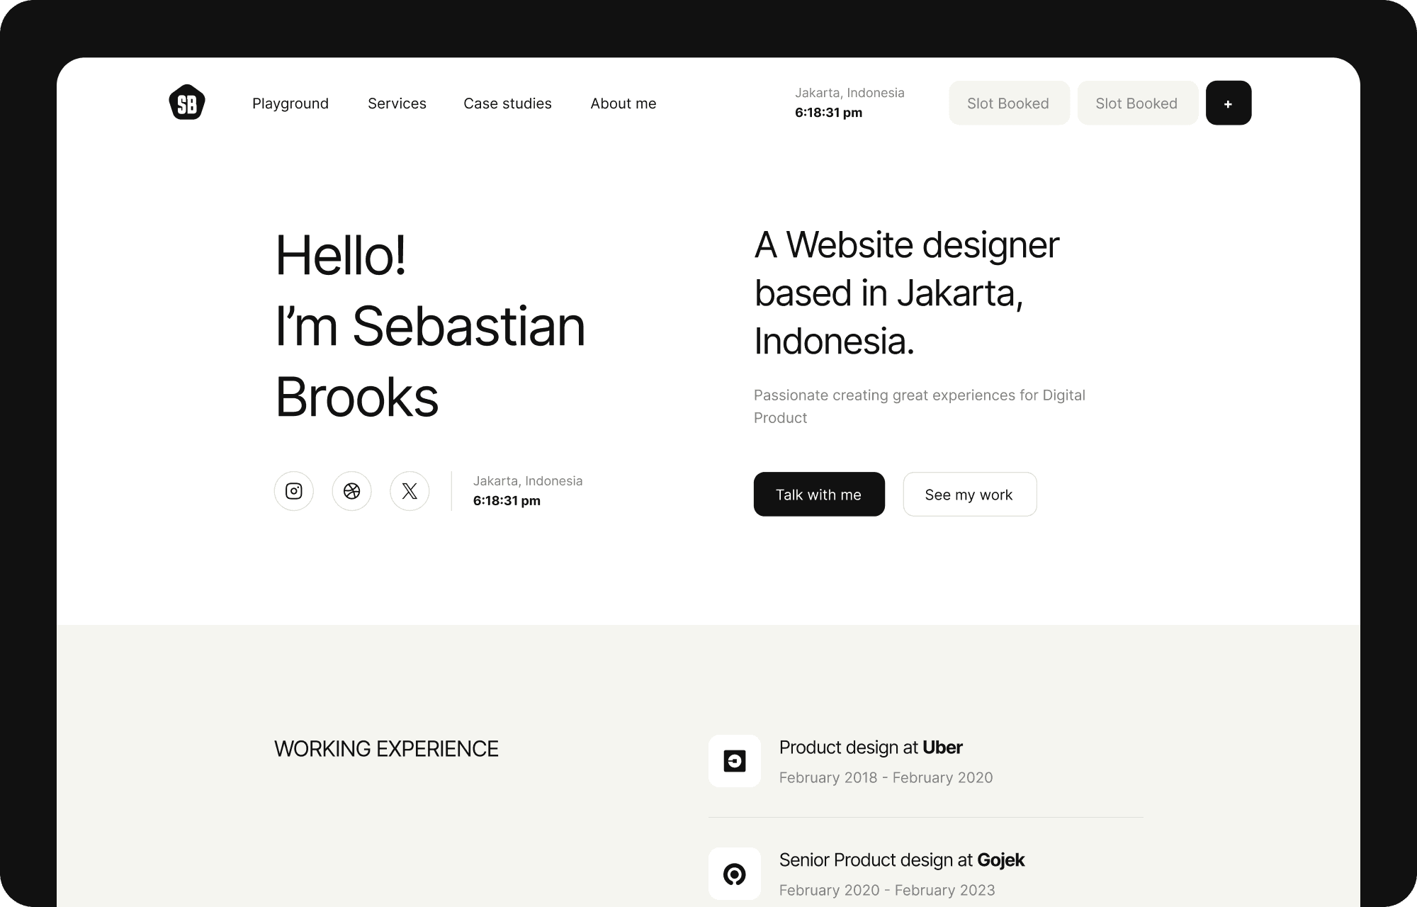
Task: Click the WORKING EXPERIENCE heading
Action: click(386, 748)
